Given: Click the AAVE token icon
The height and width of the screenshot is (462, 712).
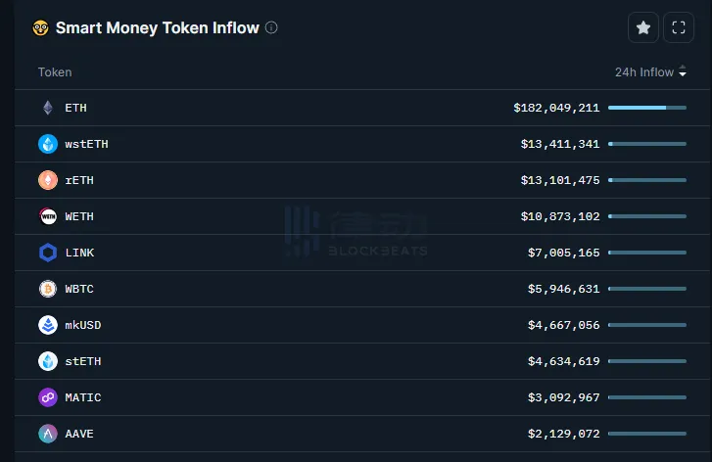Looking at the screenshot, I should pyautogui.click(x=48, y=434).
